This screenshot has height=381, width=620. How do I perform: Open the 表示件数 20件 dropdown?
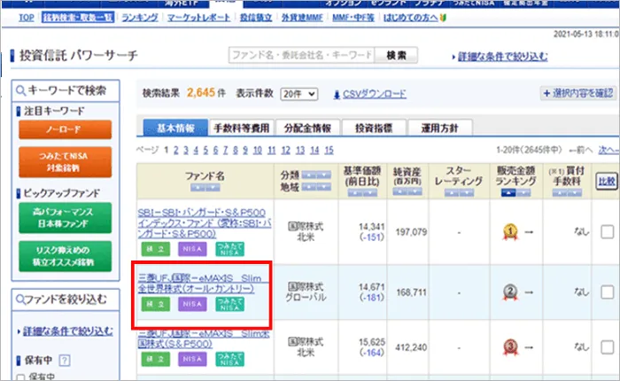[x=299, y=94]
